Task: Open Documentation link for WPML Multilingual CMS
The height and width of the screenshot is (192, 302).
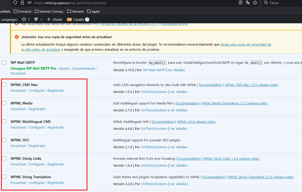Action: click(x=163, y=122)
